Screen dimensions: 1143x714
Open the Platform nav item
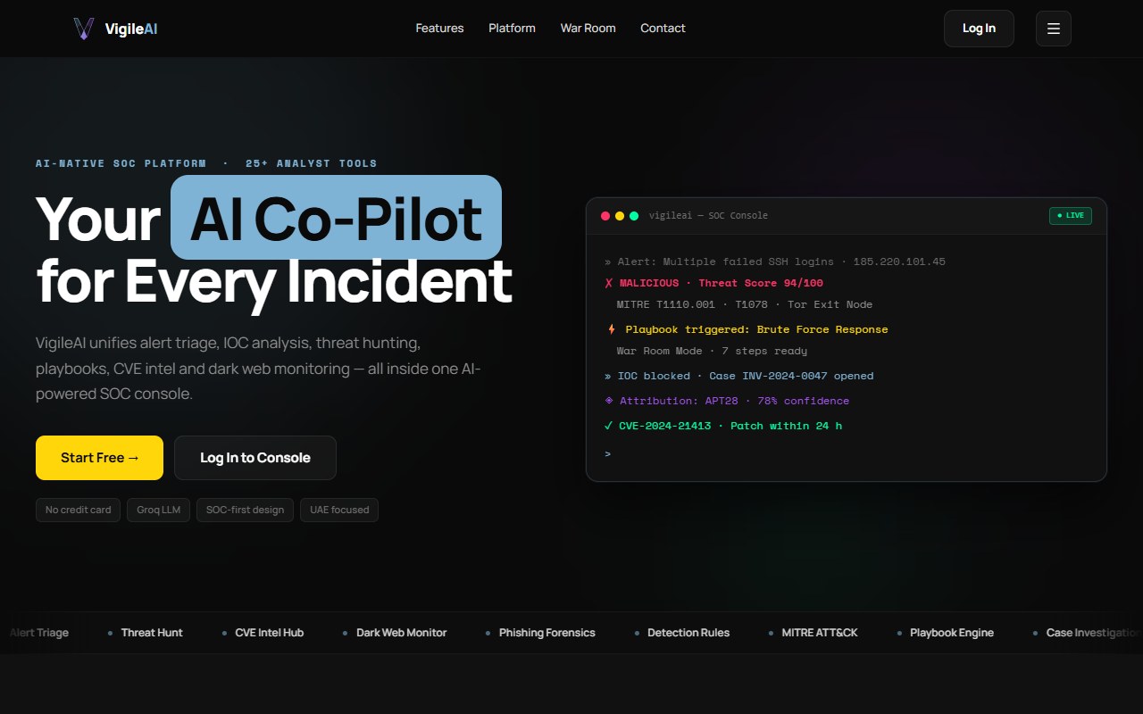512,29
